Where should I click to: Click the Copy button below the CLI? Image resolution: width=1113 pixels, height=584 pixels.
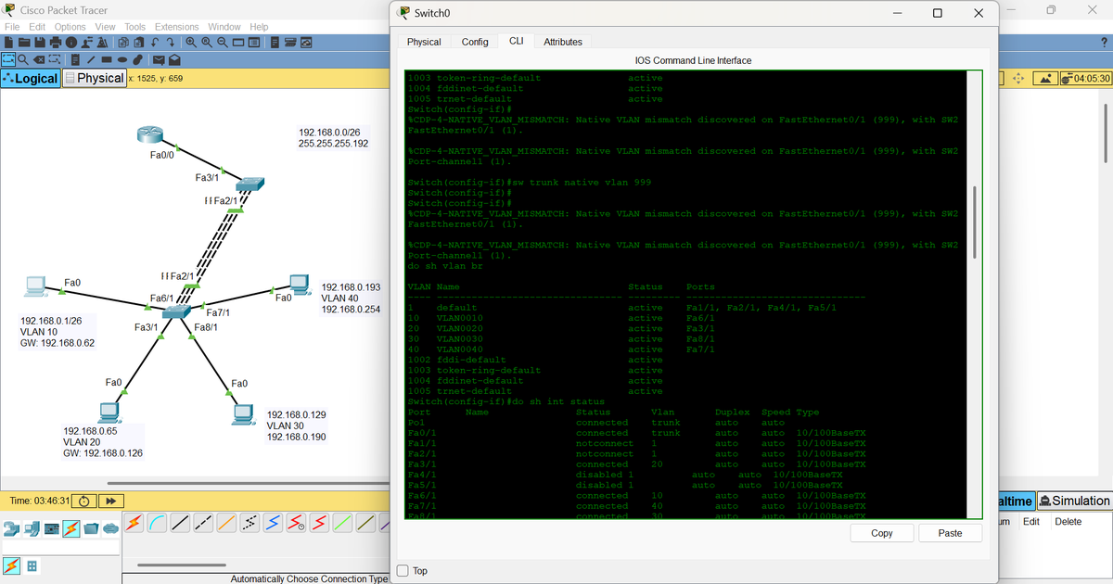pos(882,533)
